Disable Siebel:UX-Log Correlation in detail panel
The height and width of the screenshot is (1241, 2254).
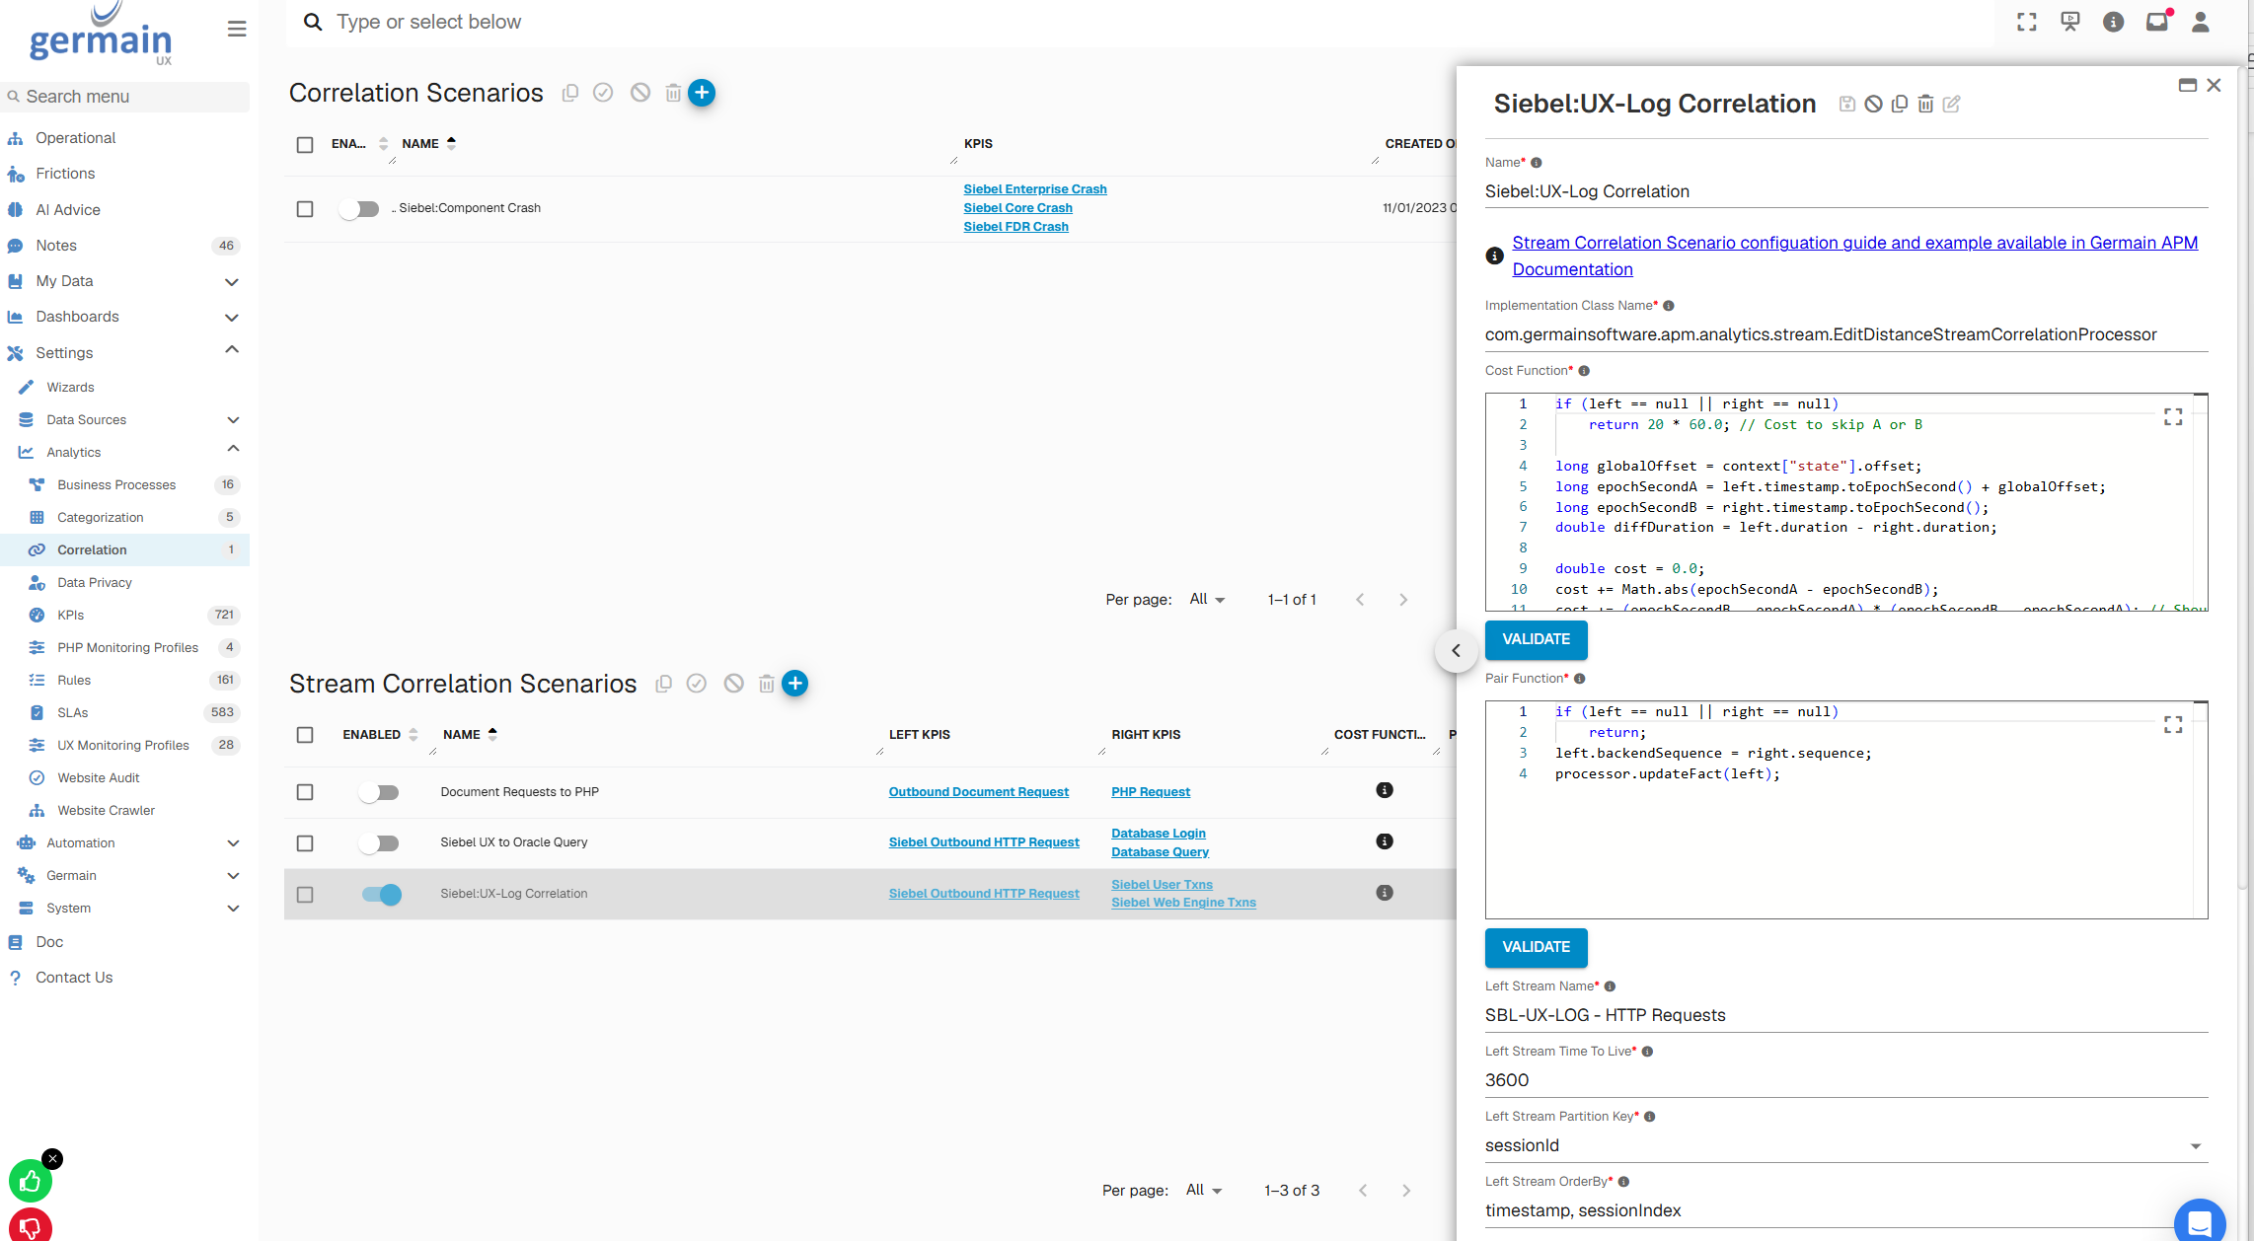[1873, 105]
